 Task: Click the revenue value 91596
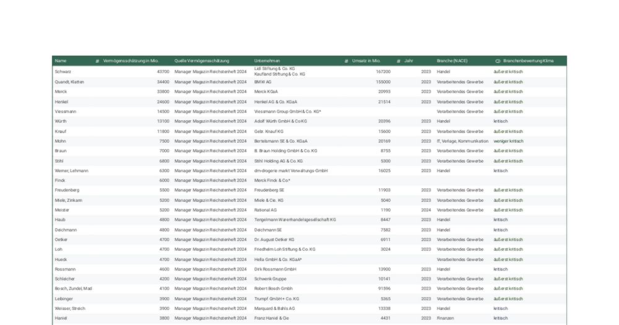coord(384,288)
